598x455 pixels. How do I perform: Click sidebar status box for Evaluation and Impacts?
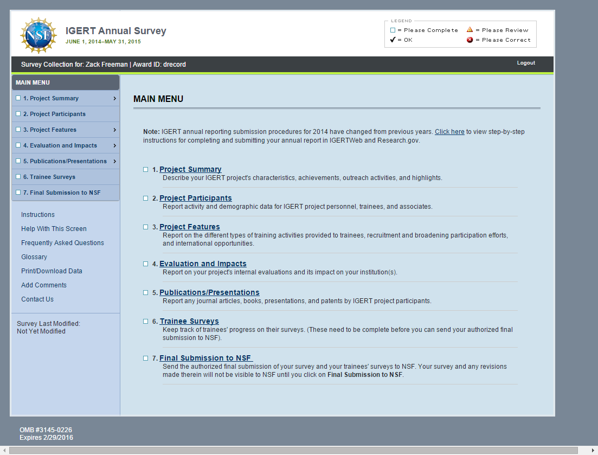pyautogui.click(x=18, y=145)
